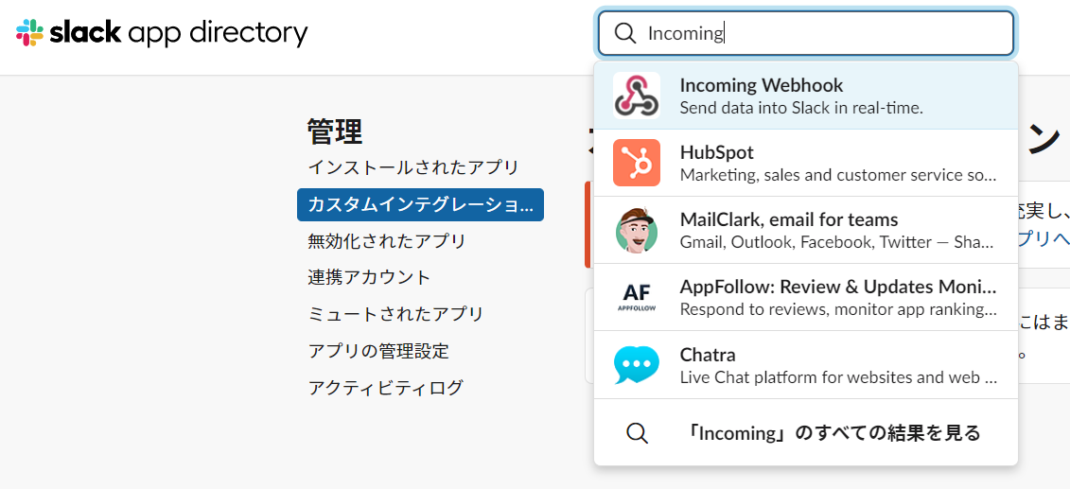Click the 管理 heading in the sidebar
Viewport: 1070px width, 489px height.
click(334, 131)
